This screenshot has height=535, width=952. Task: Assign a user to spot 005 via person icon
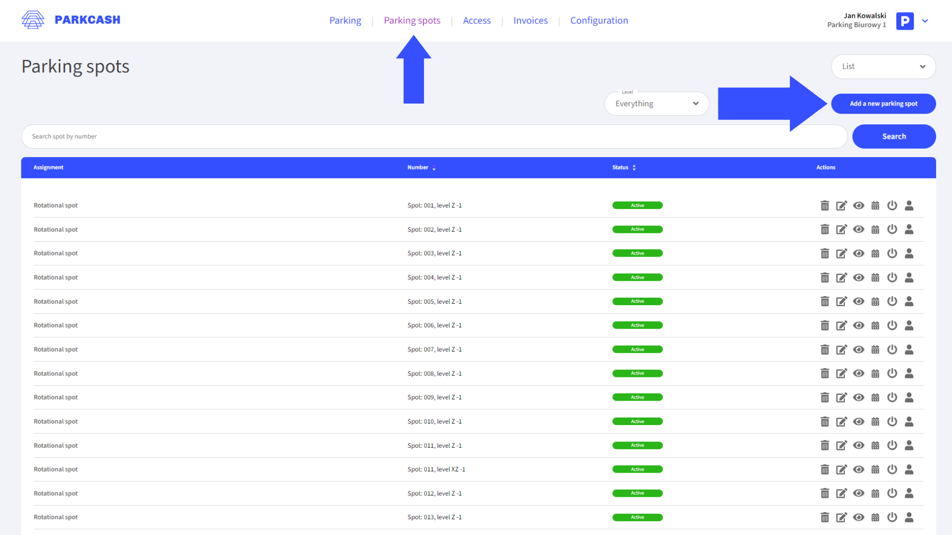tap(909, 301)
